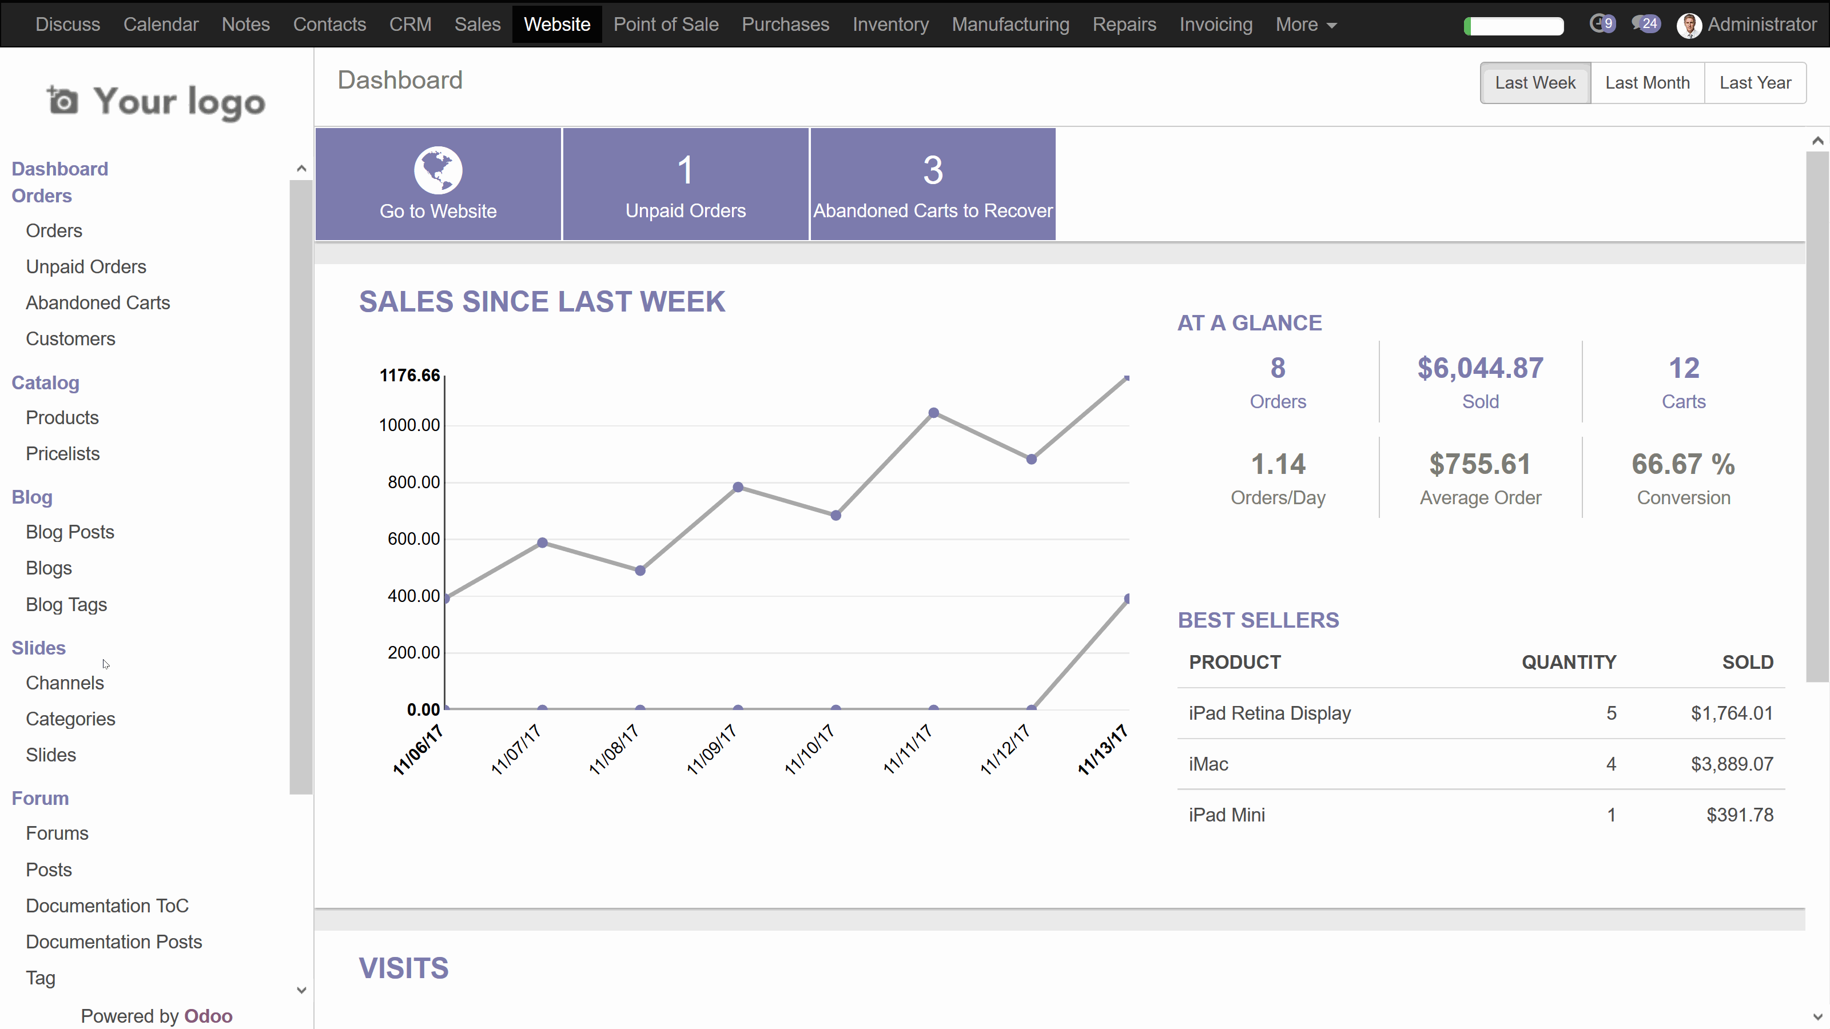Open the More menu dropdown

(1306, 24)
